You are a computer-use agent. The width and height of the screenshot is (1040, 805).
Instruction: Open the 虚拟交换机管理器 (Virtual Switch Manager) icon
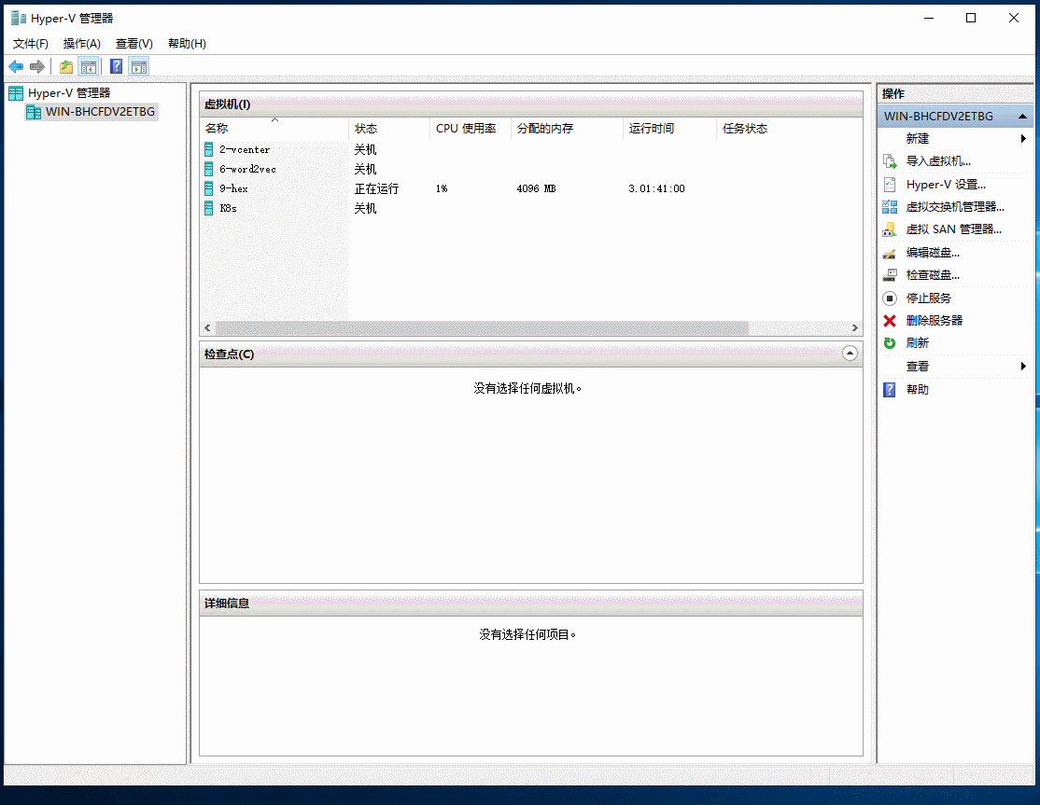(x=890, y=206)
